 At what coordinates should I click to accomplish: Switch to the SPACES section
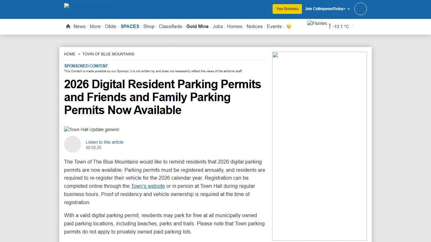point(130,26)
